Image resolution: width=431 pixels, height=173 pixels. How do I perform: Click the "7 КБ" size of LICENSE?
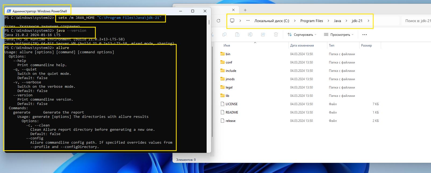[x=376, y=104]
